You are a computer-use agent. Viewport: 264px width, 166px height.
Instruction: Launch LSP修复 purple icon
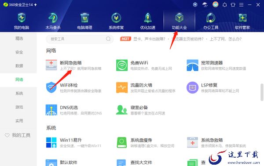coord(192,87)
